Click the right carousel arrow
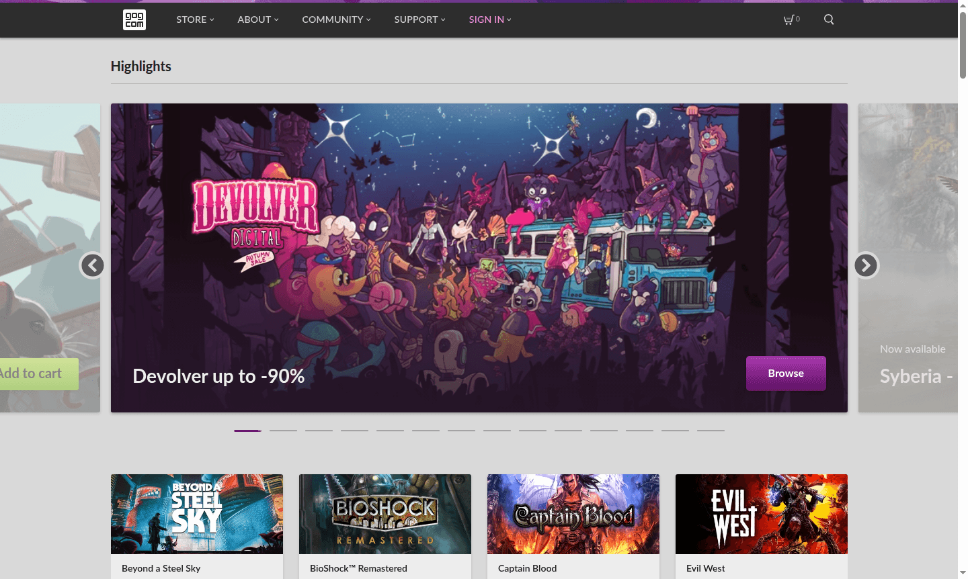This screenshot has height=579, width=968. tap(866, 265)
